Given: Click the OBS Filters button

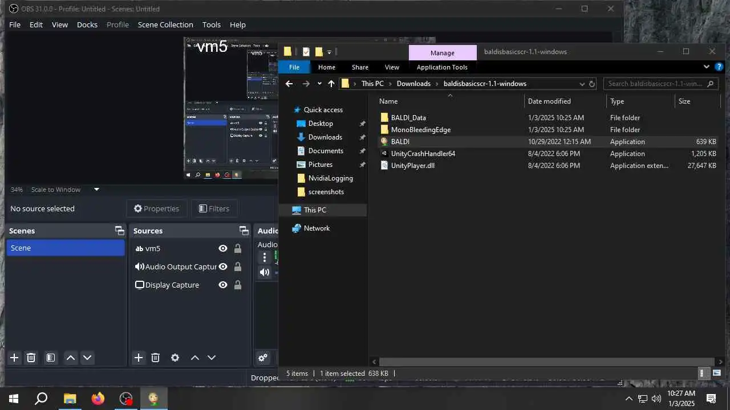Looking at the screenshot, I should pos(214,208).
